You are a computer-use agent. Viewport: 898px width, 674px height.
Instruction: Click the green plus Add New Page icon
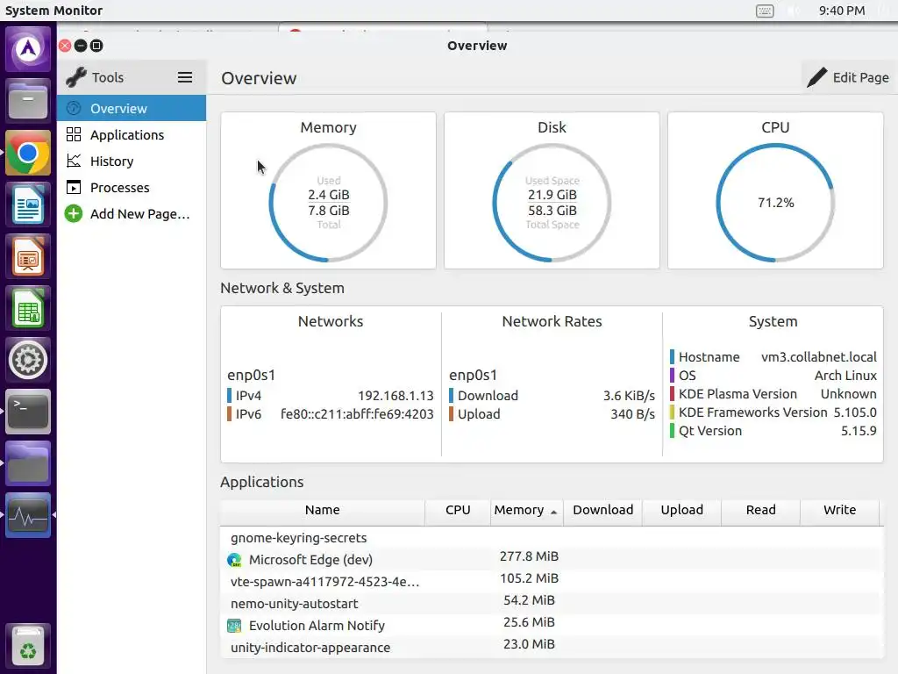click(74, 214)
